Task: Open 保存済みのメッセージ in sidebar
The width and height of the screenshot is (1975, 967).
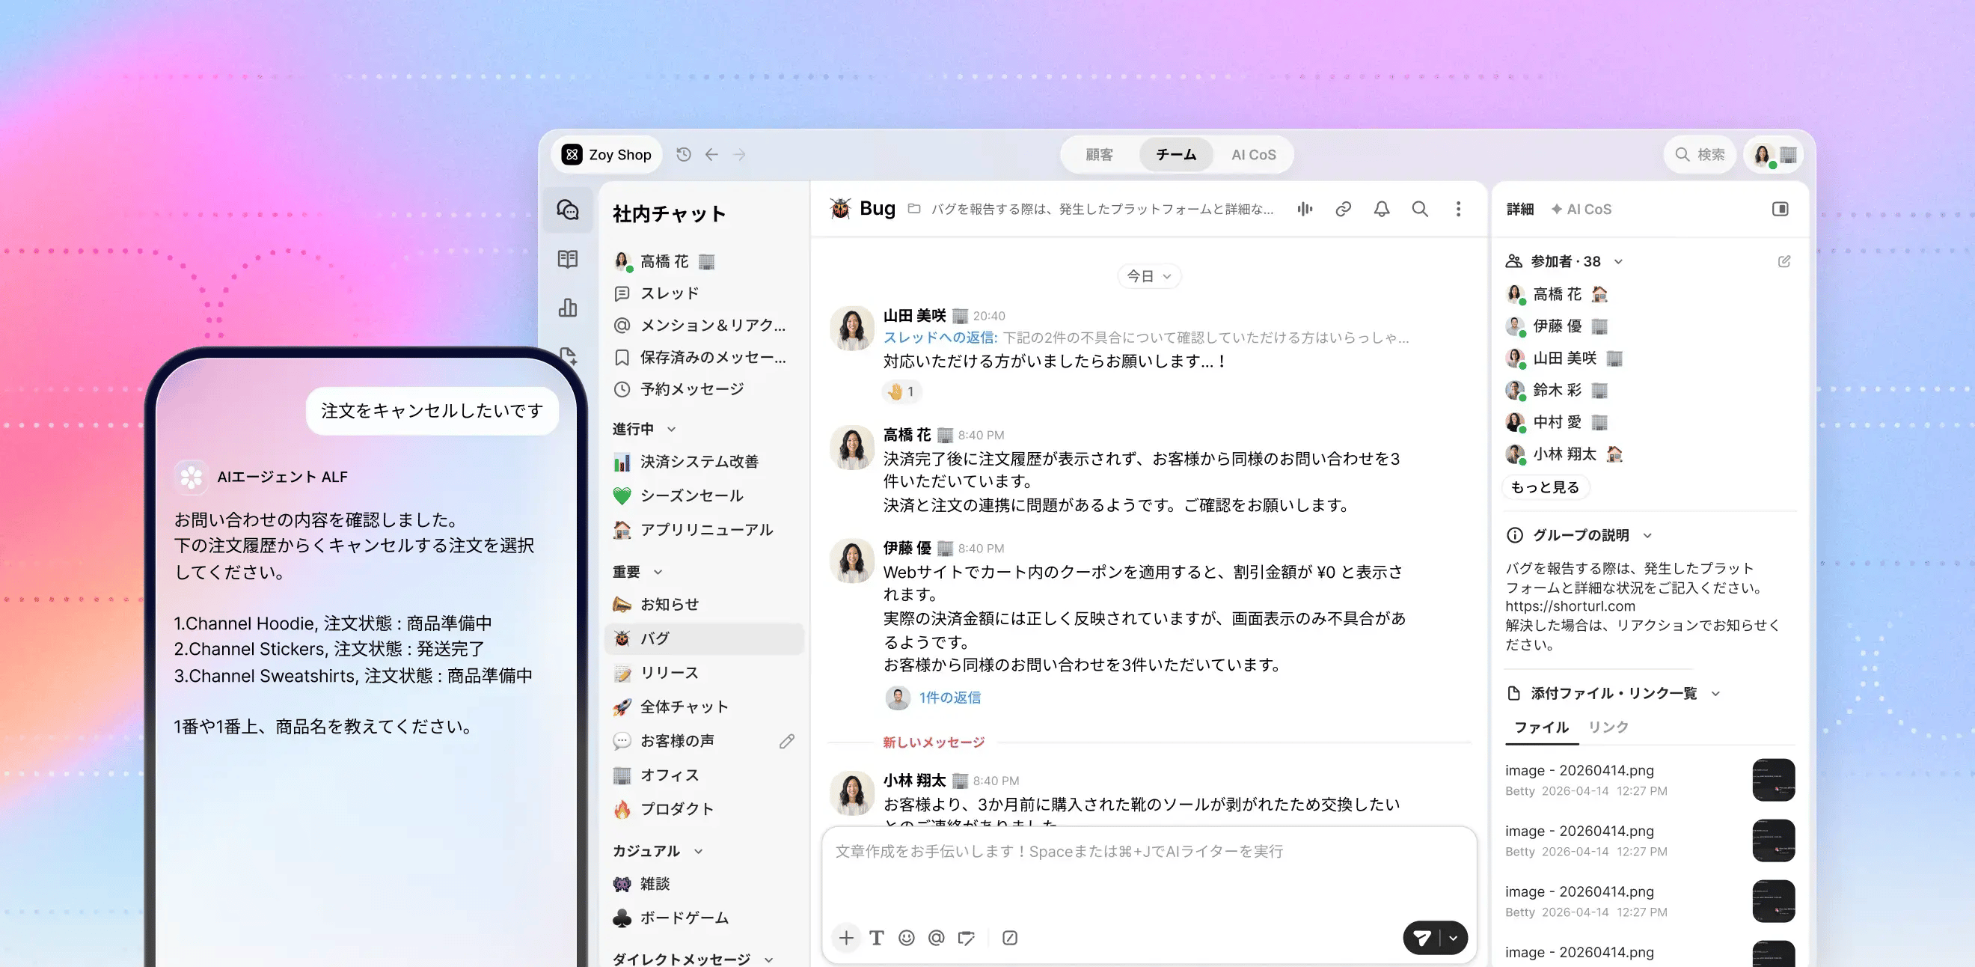Action: 704,357
